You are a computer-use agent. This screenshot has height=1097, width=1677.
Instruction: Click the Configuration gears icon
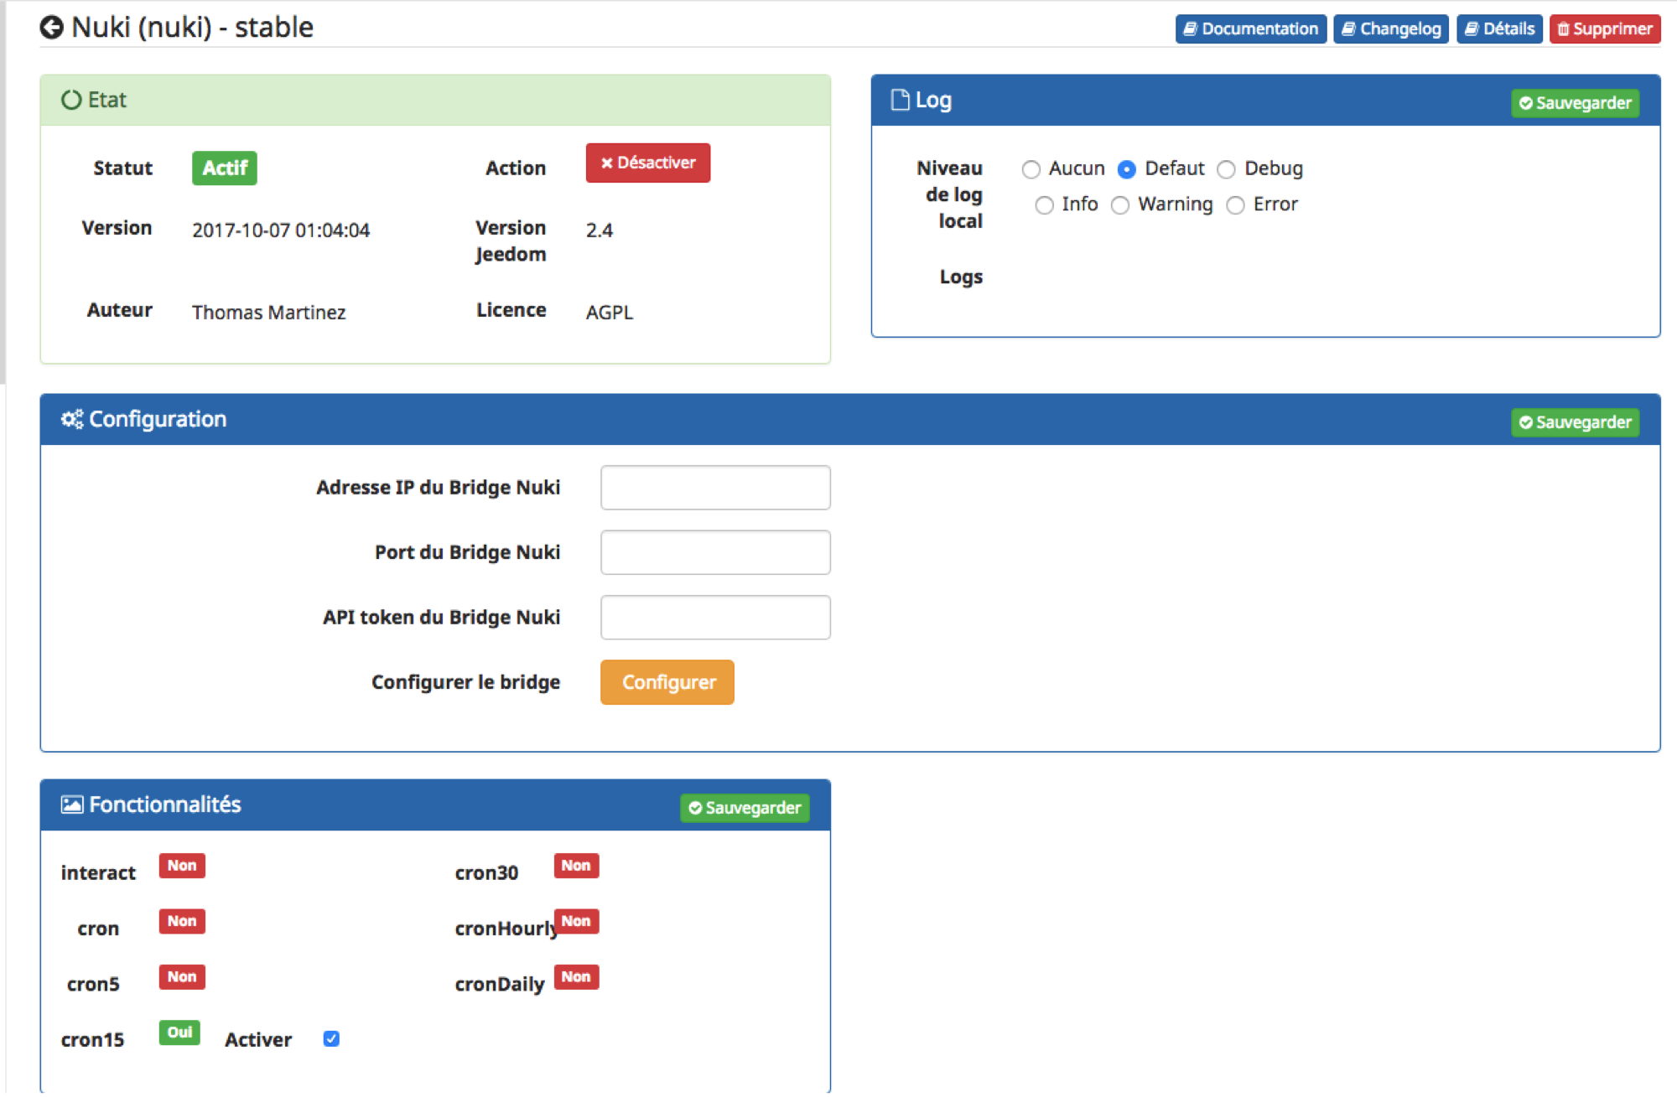pos(72,419)
